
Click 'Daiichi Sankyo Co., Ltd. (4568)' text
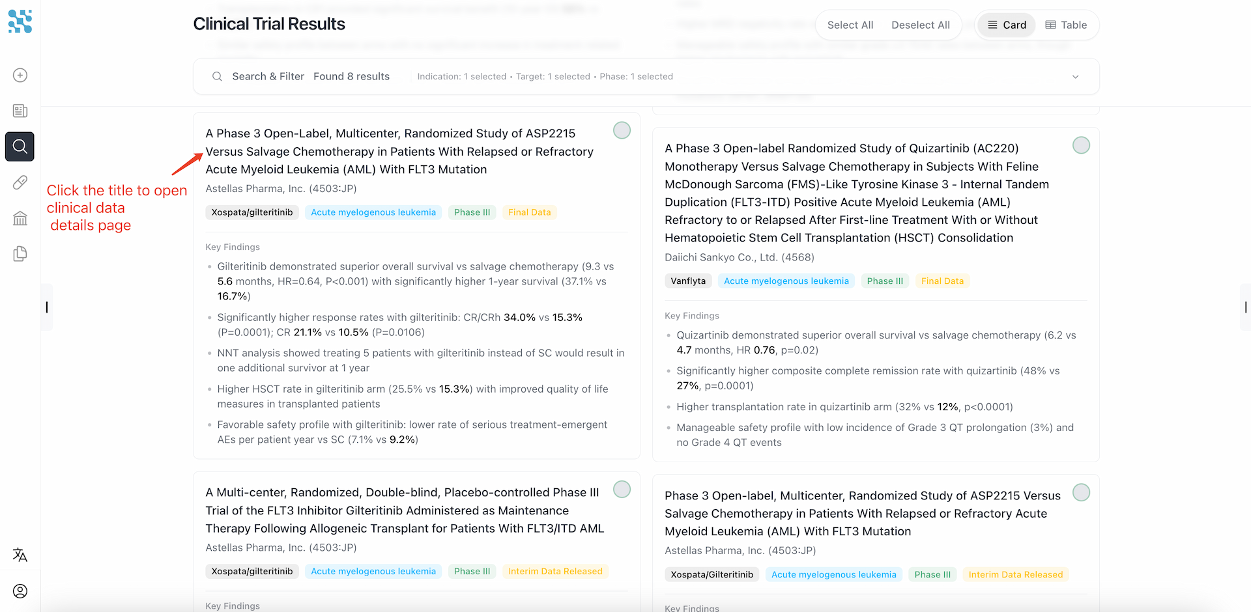coord(740,257)
